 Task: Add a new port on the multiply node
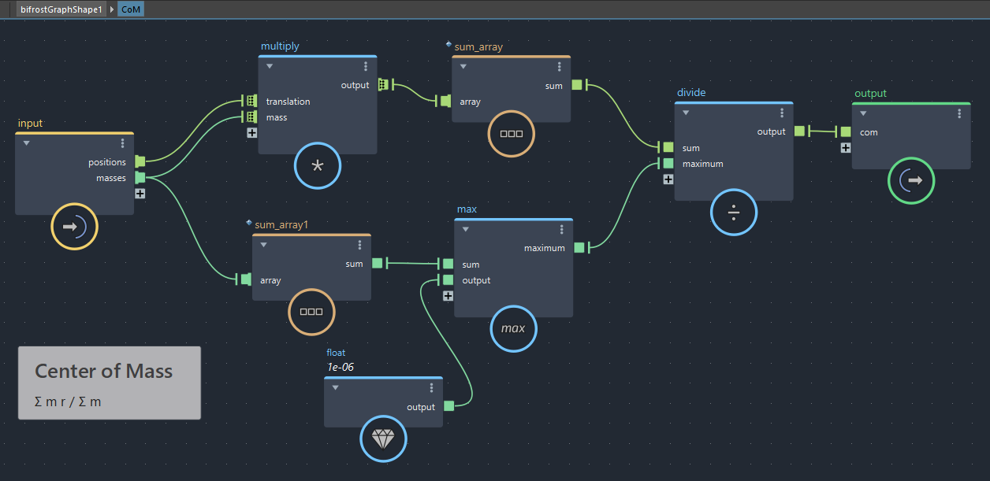pyautogui.click(x=251, y=133)
